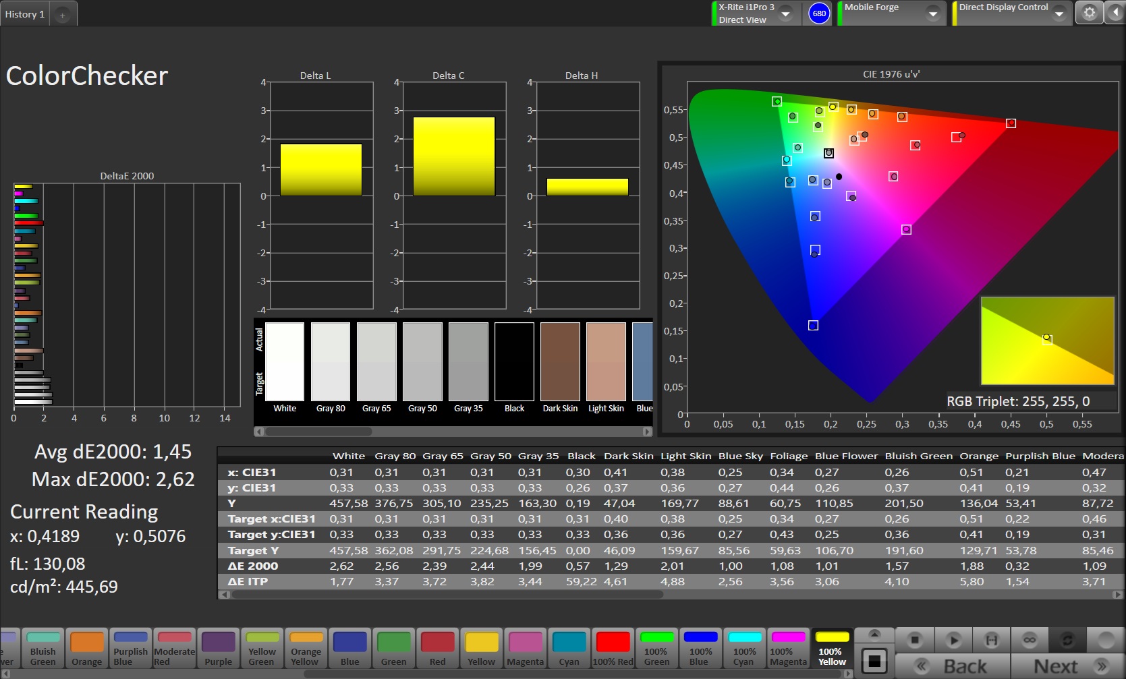Expand the panel with the up arrow above the pattern square
This screenshot has height=679, width=1126.
874,634
